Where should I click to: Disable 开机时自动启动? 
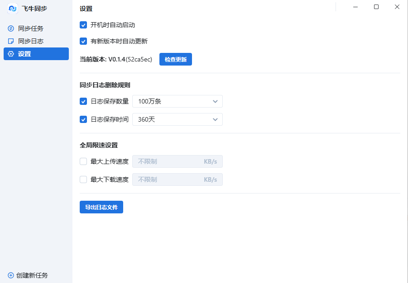(83, 25)
